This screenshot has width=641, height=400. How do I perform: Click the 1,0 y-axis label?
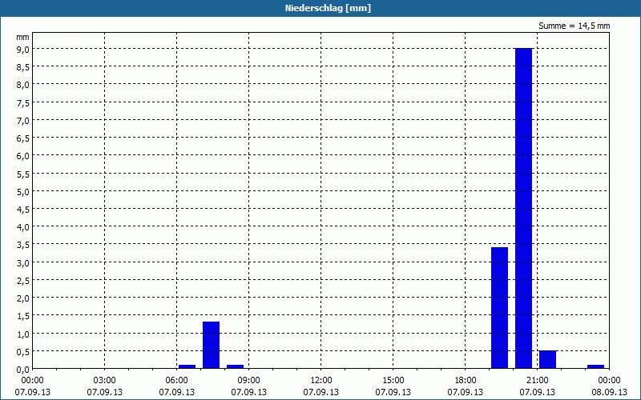[22, 334]
